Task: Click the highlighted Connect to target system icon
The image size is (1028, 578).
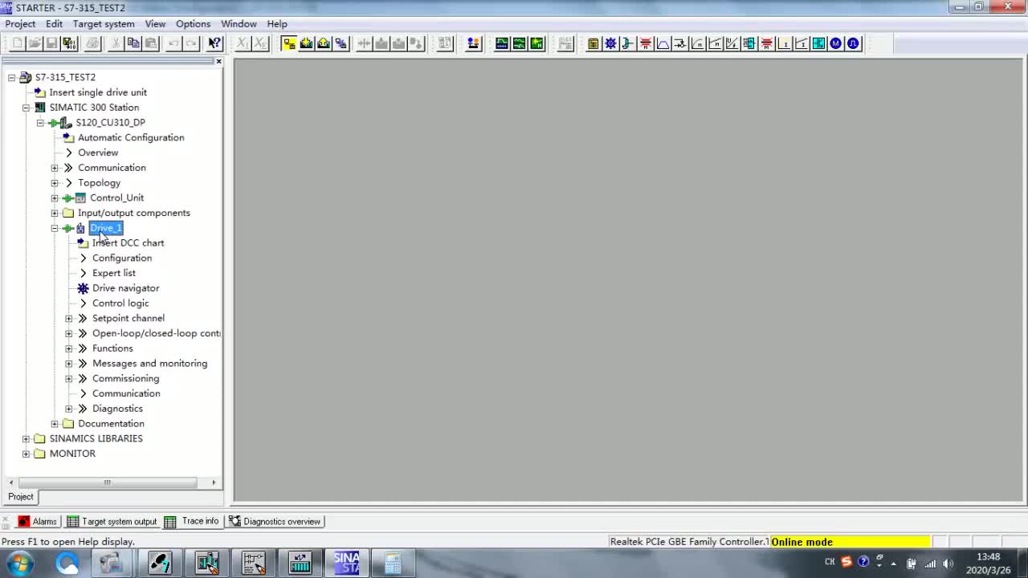Action: pos(289,43)
